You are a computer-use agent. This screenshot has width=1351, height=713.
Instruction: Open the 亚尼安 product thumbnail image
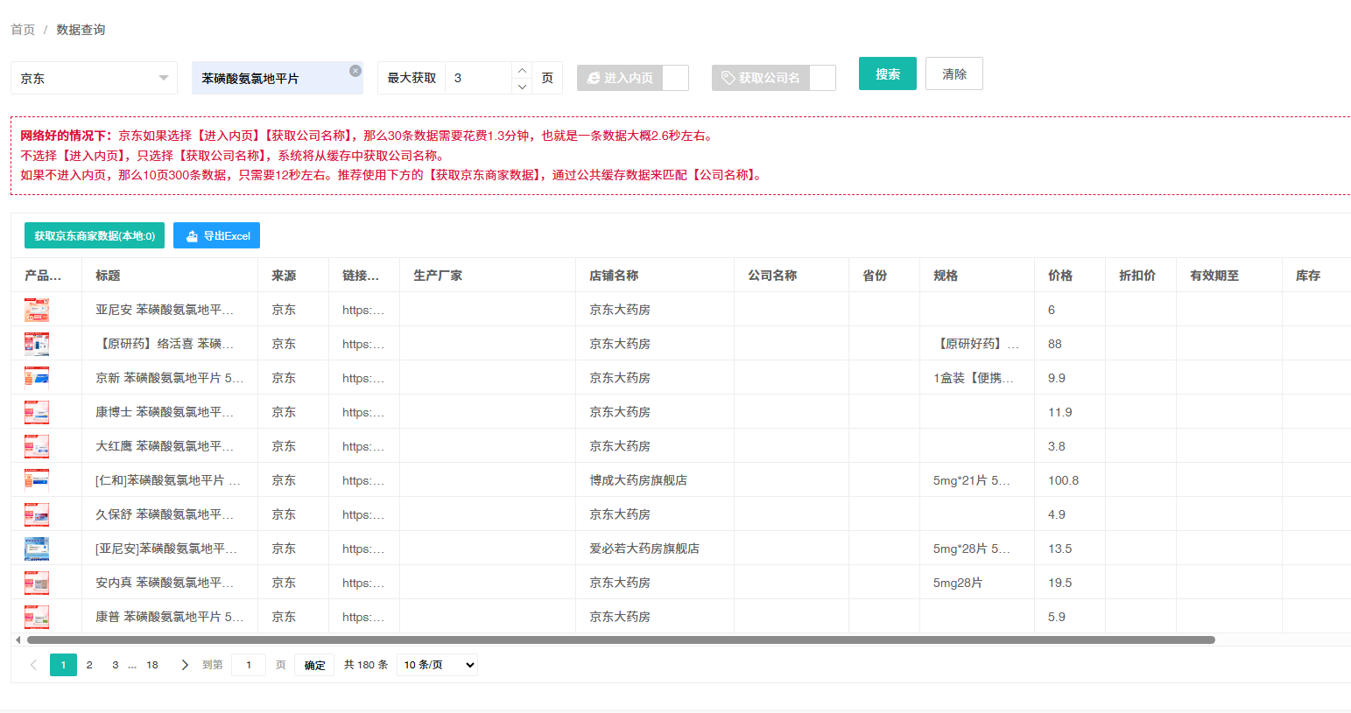pos(37,310)
